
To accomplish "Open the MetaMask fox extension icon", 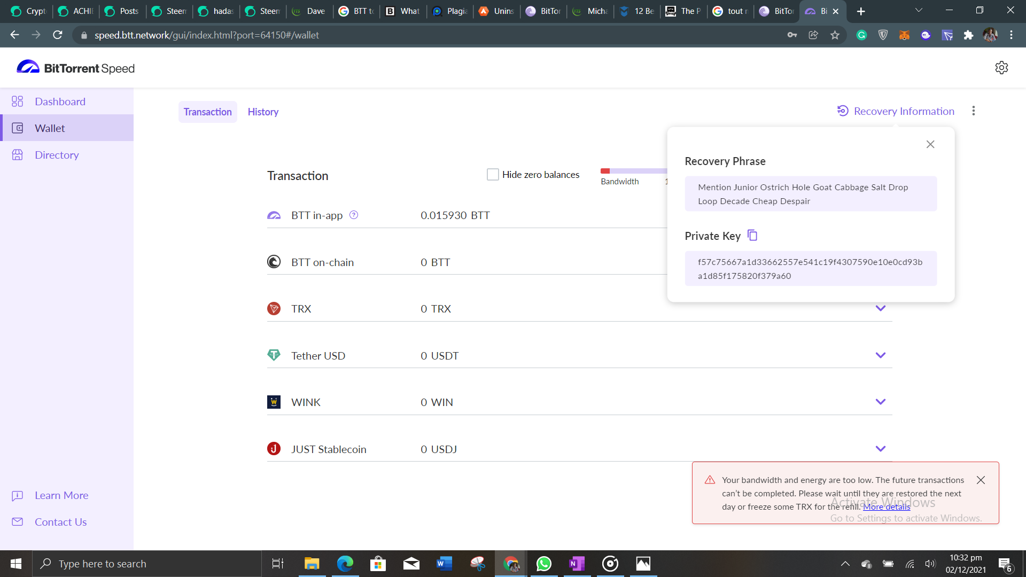I will click(904, 35).
